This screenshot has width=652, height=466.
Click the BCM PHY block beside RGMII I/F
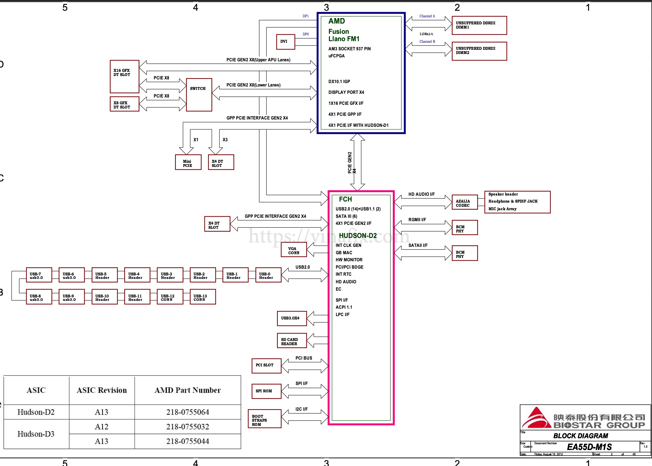[465, 227]
